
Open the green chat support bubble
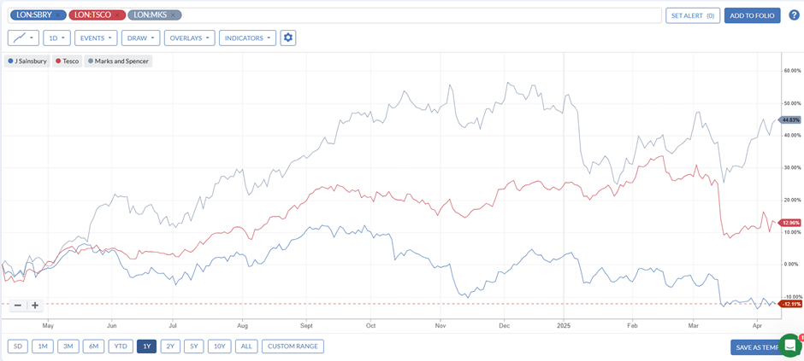[791, 346]
